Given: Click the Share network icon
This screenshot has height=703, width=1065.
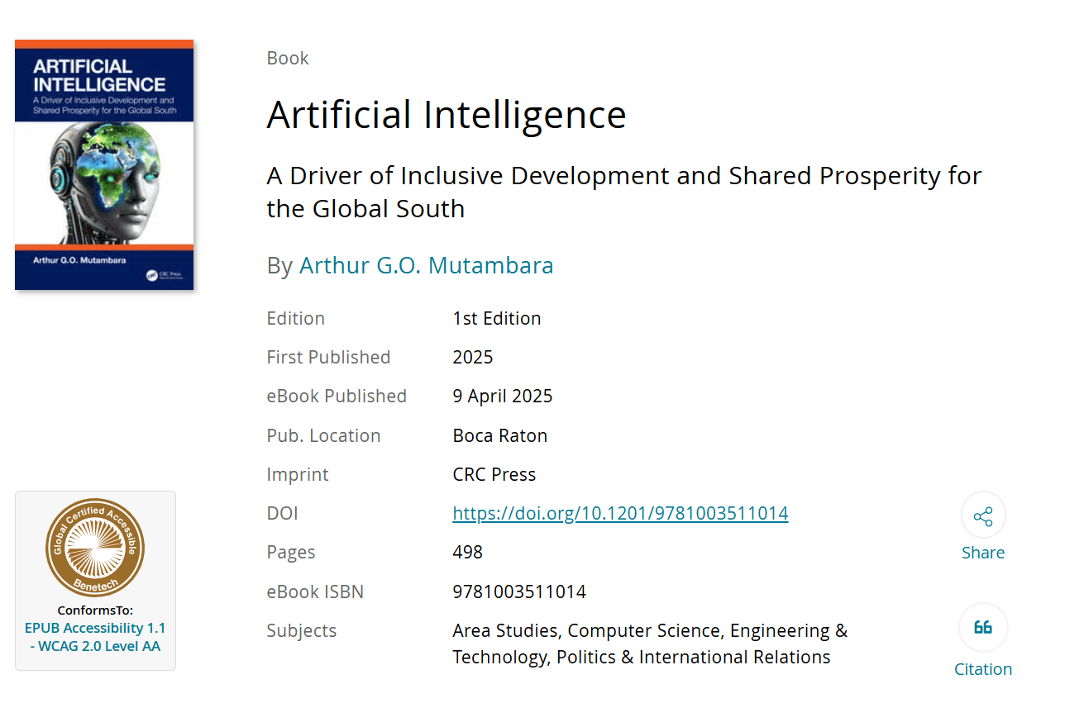Looking at the screenshot, I should (983, 517).
